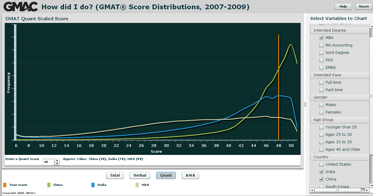Viewport: 373px width, 196px height.
Task: Click the orange Your score legend swatch
Action: [4, 185]
